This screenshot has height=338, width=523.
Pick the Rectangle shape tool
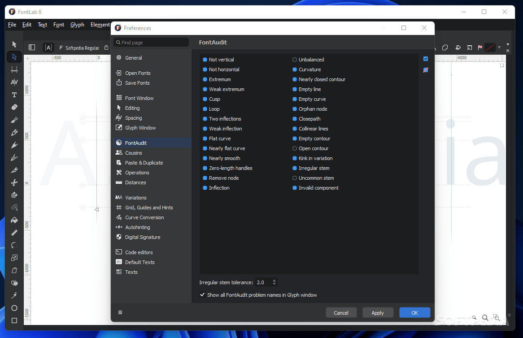pos(14,321)
